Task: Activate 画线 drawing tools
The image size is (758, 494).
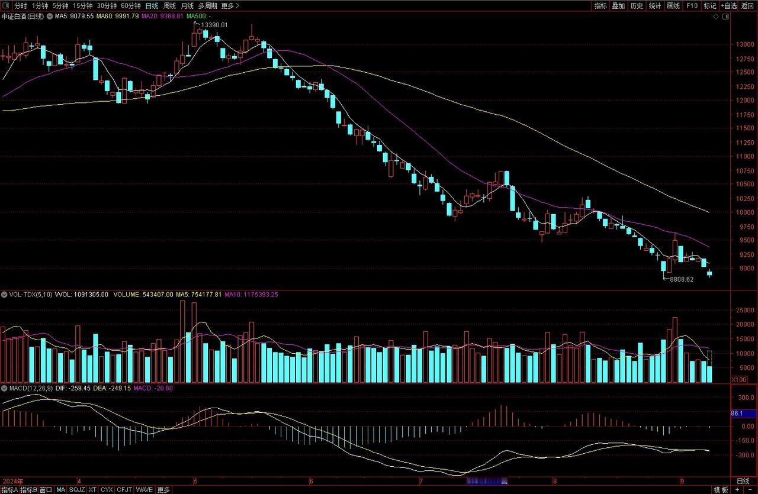Action: (673, 5)
